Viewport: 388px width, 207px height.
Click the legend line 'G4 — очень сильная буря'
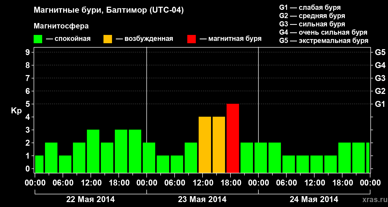coord(323,32)
